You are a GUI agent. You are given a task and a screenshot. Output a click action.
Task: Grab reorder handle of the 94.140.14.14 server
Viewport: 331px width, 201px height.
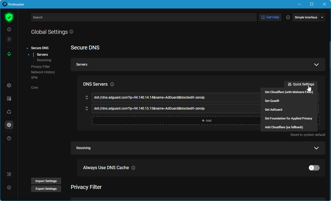87,97
